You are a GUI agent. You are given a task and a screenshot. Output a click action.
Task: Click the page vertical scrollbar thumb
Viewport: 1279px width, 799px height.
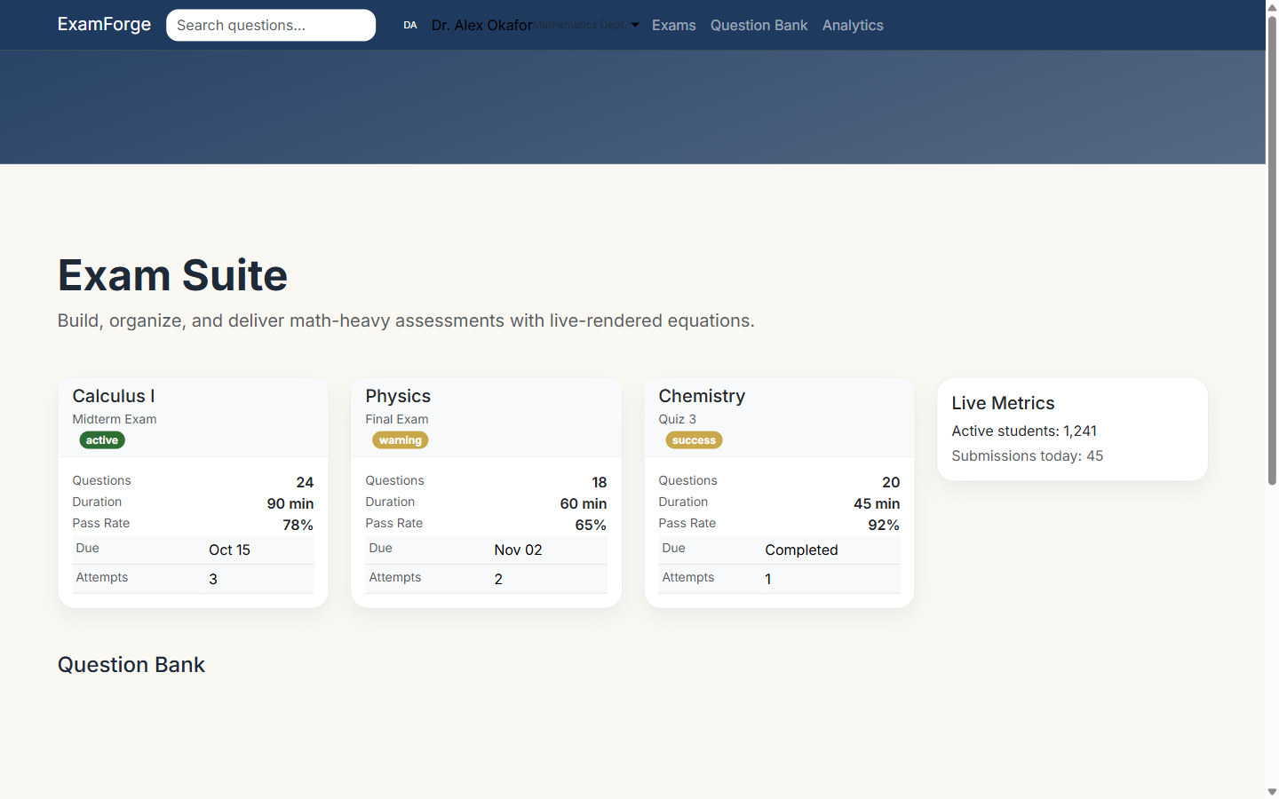1272,250
